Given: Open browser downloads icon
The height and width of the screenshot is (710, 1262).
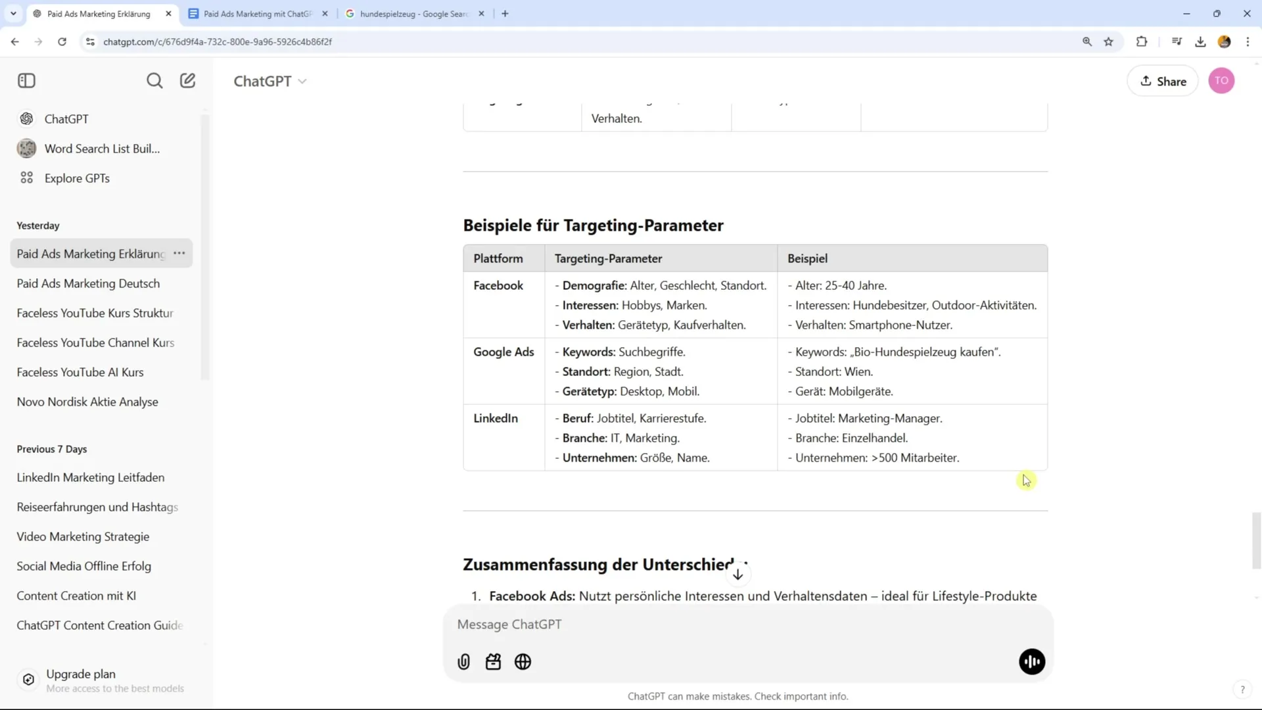Looking at the screenshot, I should 1200,41.
